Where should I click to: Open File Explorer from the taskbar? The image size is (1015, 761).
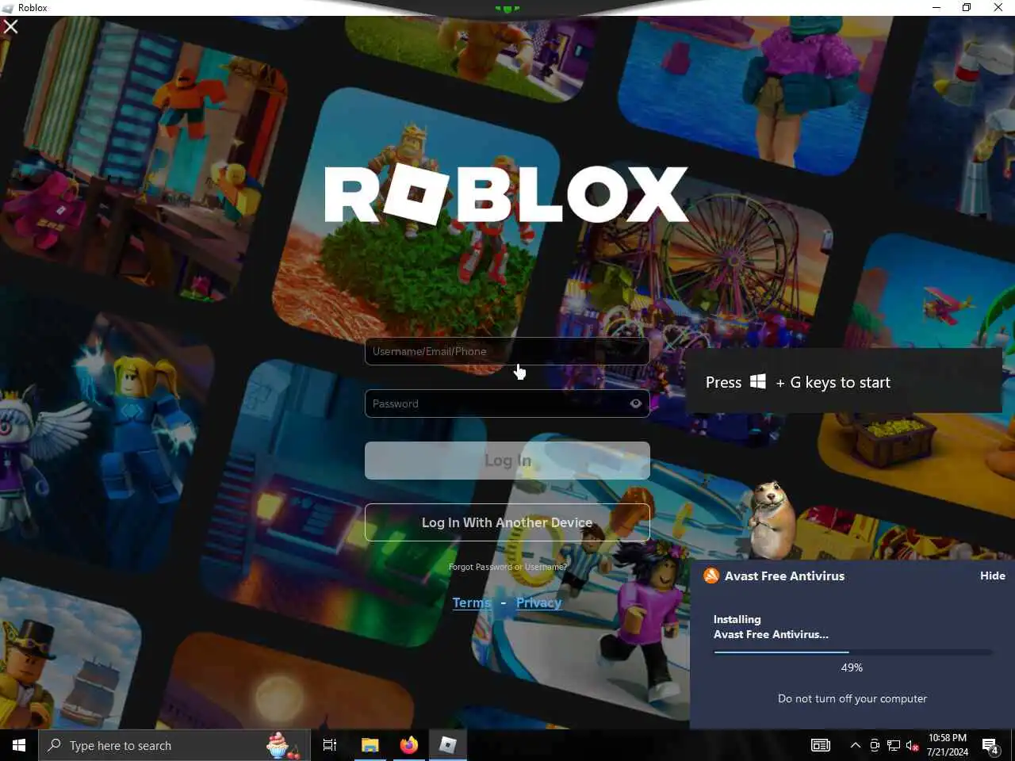tap(370, 745)
